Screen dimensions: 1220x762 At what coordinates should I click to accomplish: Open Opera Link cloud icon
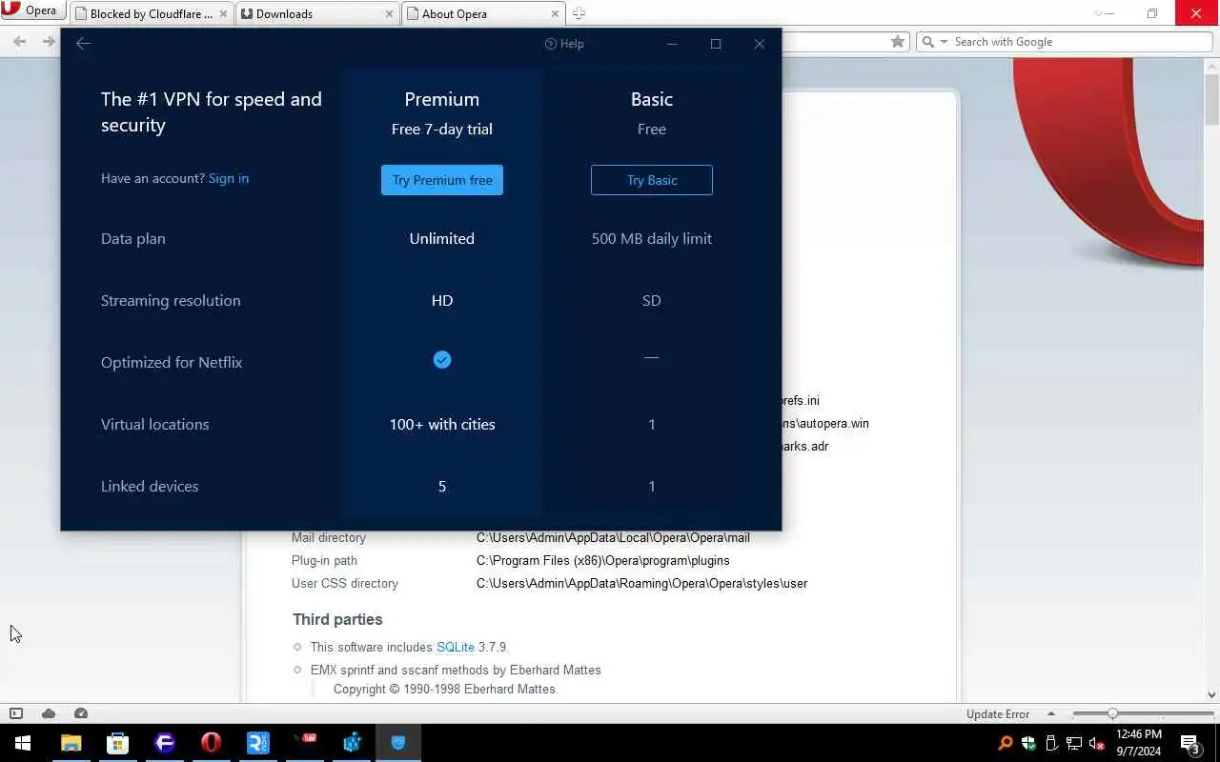pos(49,713)
